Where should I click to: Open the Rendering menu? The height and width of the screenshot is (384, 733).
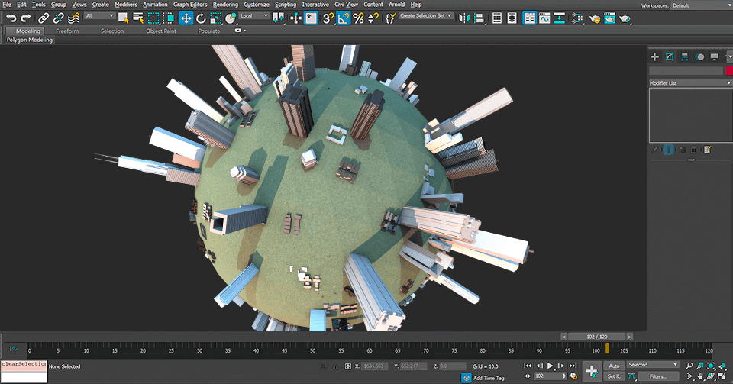click(225, 5)
